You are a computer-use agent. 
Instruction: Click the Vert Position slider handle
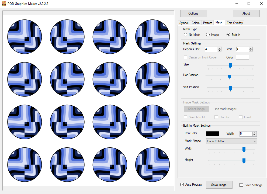pyautogui.click(x=230, y=88)
